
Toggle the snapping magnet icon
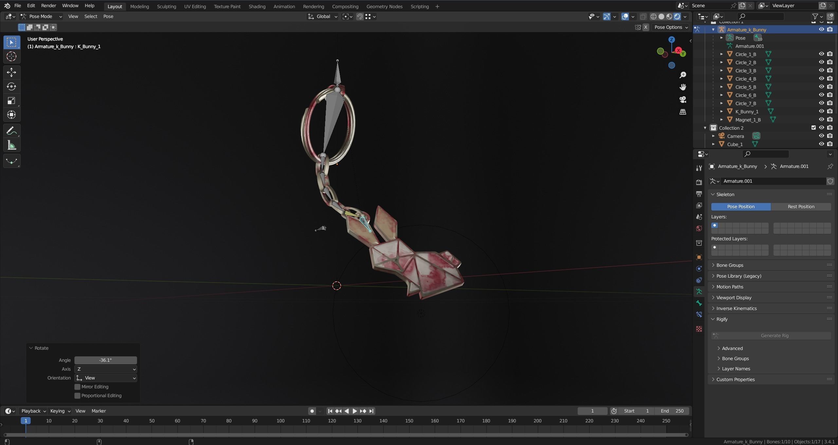(360, 16)
